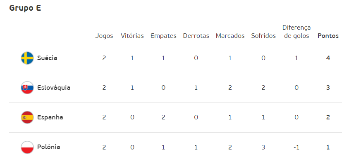Click the Poland flag icon
Viewport: 349px width, 168px height.
(x=27, y=147)
